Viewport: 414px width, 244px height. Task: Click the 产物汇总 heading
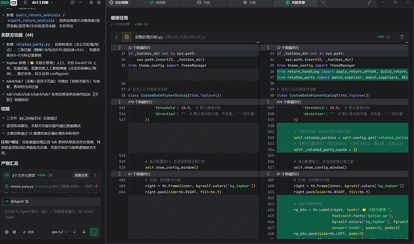[10, 163]
